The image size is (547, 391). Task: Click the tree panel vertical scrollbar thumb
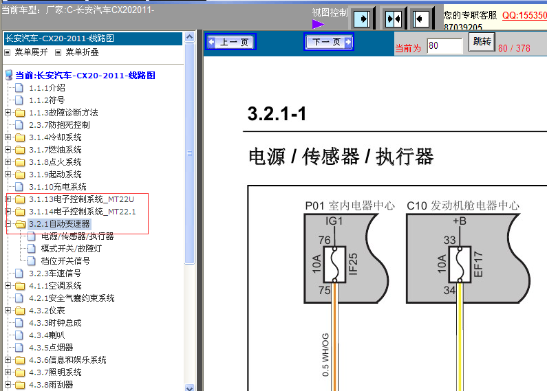click(189, 153)
